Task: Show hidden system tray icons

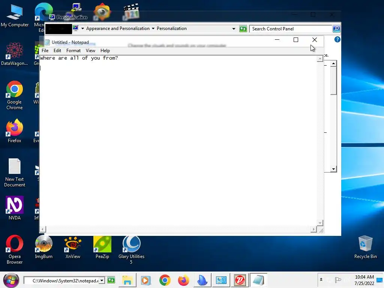Action: coord(321,280)
